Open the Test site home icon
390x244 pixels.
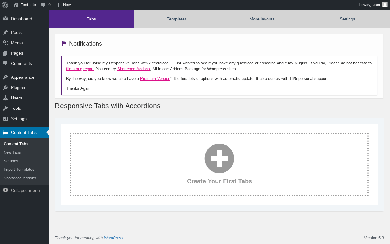point(16,5)
